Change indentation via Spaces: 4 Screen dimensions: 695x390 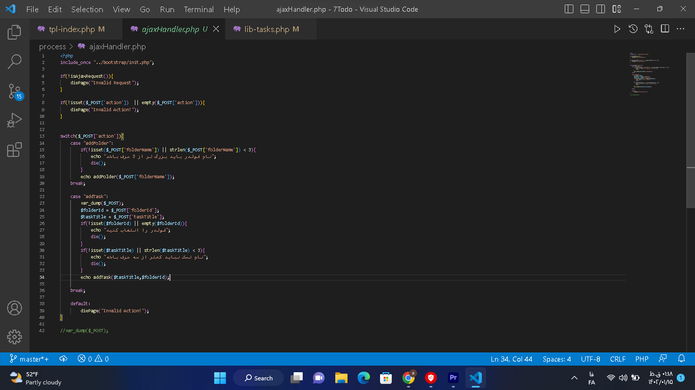[557, 359]
